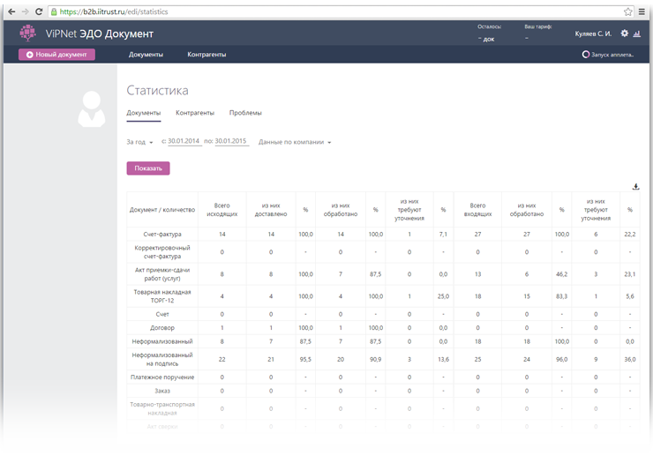Screen dimensions: 653x463
Task: Open statistics via the bar chart icon
Action: [637, 34]
